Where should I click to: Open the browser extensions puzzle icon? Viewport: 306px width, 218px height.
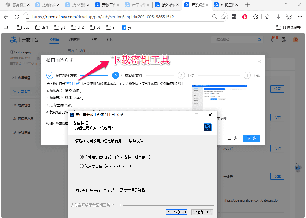pyautogui.click(x=255, y=17)
